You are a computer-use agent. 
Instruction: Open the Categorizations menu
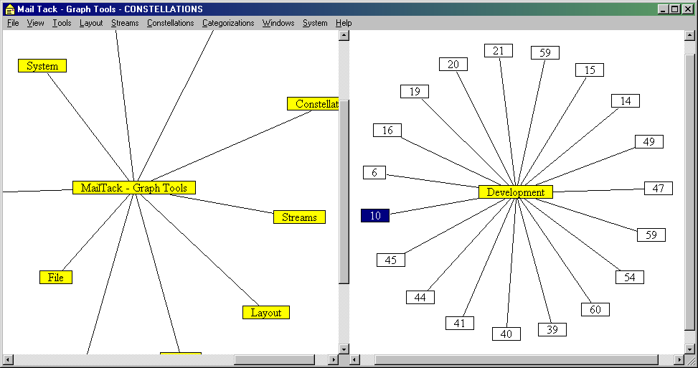coord(228,23)
